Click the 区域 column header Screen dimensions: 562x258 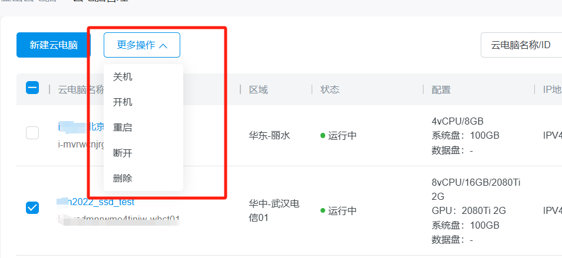click(x=258, y=89)
